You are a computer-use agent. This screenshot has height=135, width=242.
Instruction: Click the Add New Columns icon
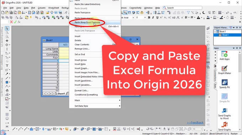coord(148,13)
